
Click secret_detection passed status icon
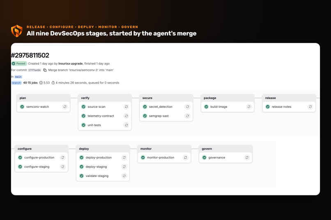pyautogui.click(x=145, y=107)
